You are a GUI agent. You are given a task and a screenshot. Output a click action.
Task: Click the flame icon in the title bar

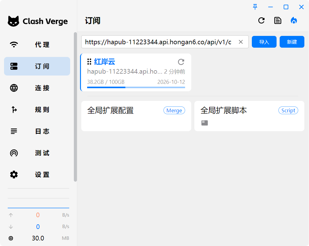pos(294,20)
